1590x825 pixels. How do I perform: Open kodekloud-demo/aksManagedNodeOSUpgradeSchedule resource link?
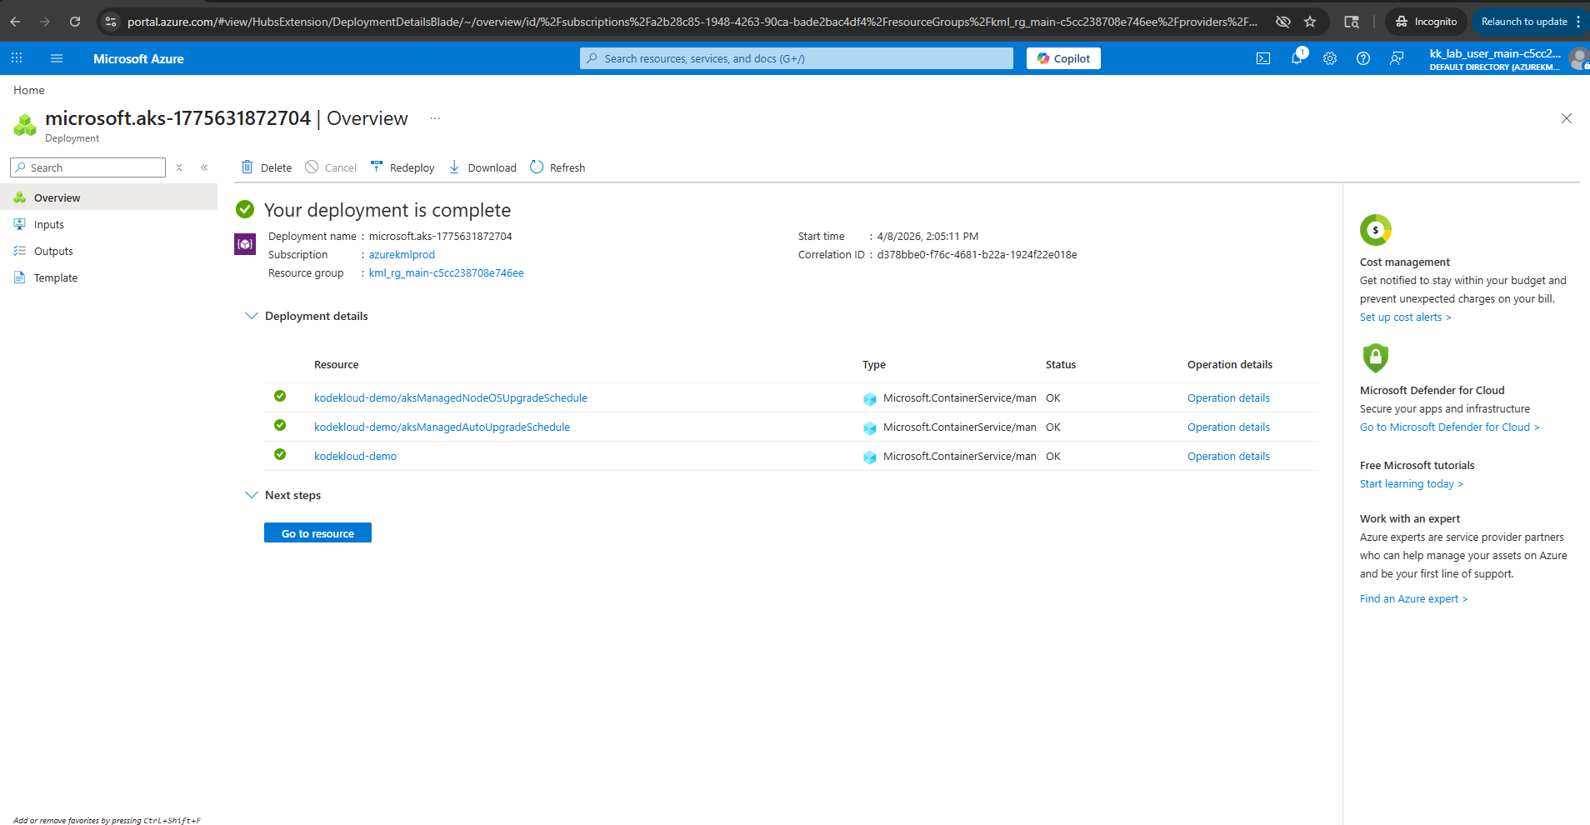click(x=451, y=398)
